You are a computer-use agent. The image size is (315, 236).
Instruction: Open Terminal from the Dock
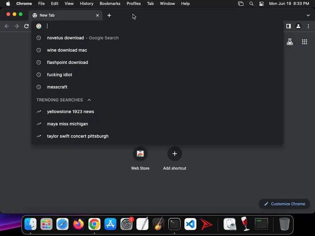[x=174, y=224]
